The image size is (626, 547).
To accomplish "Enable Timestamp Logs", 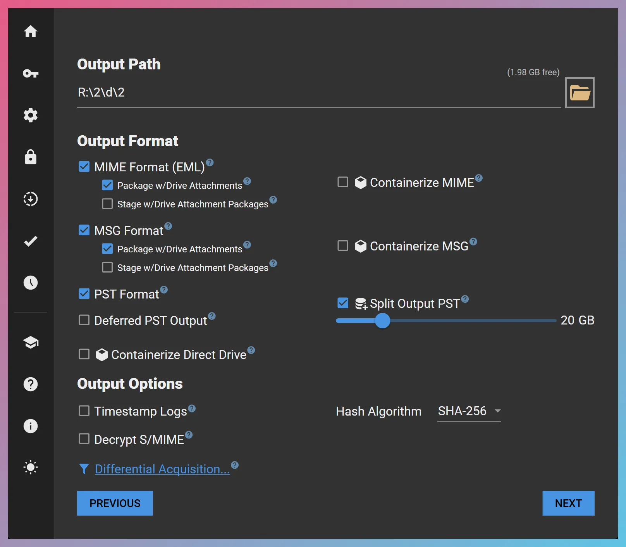I will click(84, 411).
